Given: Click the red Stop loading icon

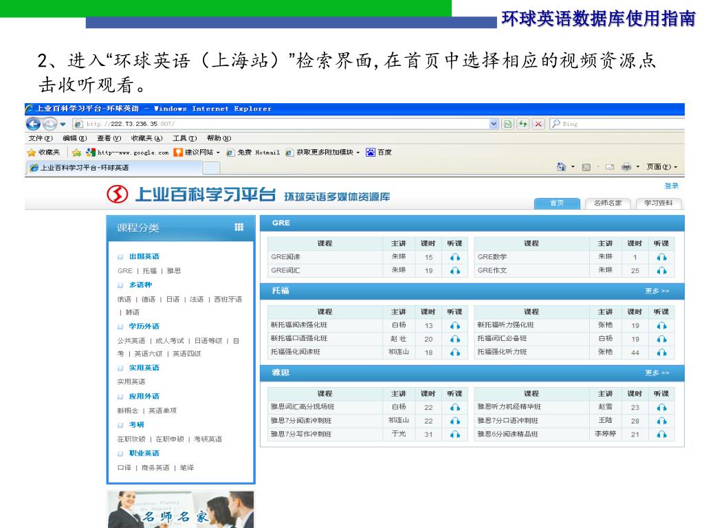Looking at the screenshot, I should pyautogui.click(x=538, y=124).
